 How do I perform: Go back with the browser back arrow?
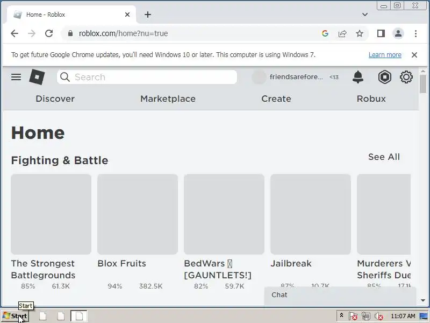pos(15,33)
